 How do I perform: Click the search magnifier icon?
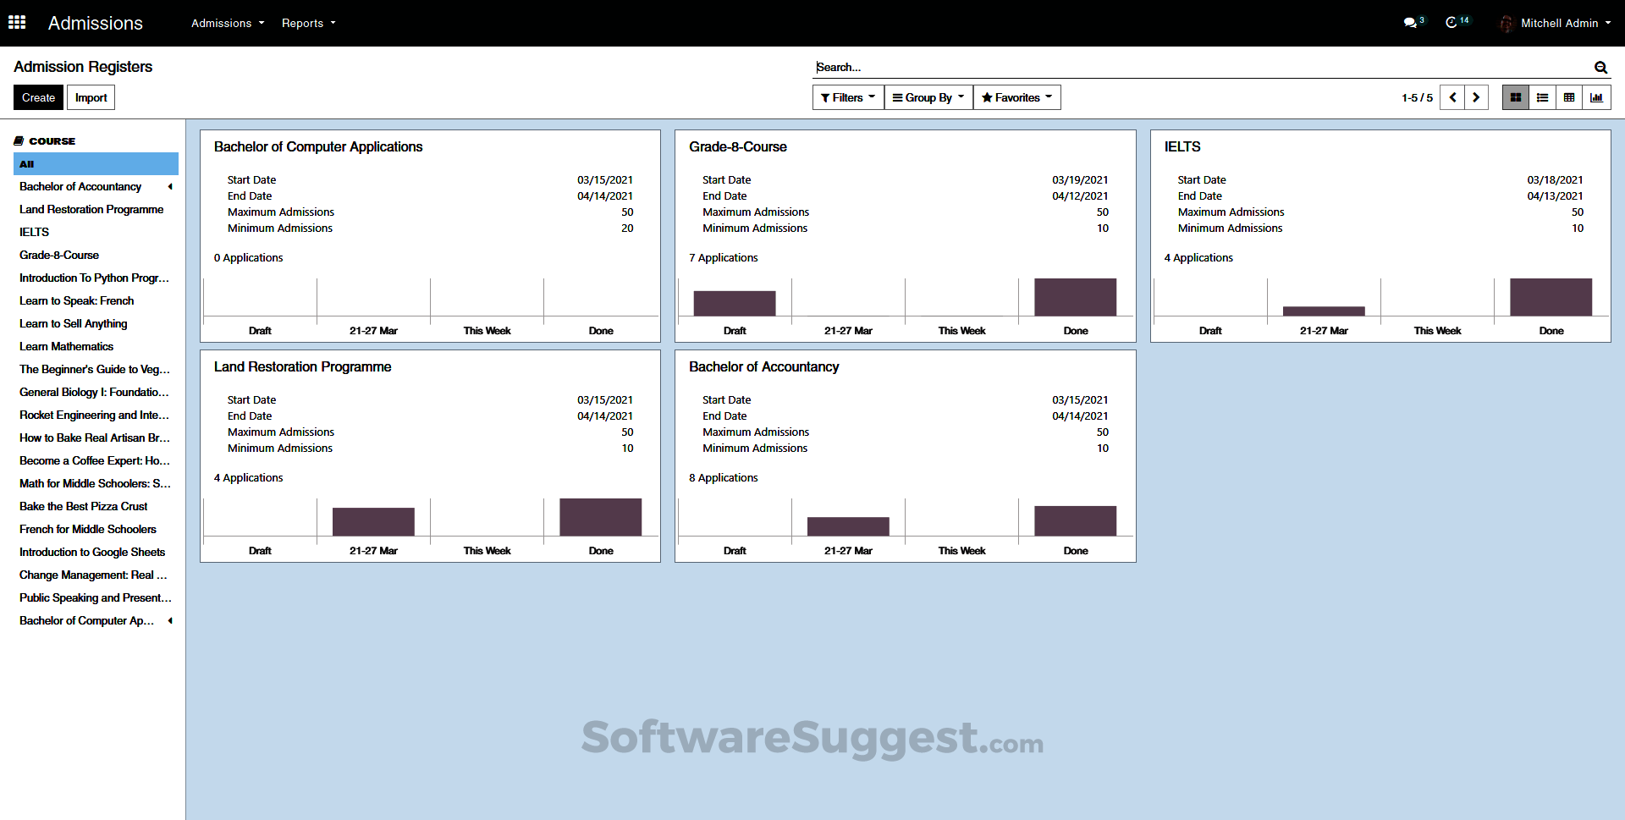coord(1600,68)
